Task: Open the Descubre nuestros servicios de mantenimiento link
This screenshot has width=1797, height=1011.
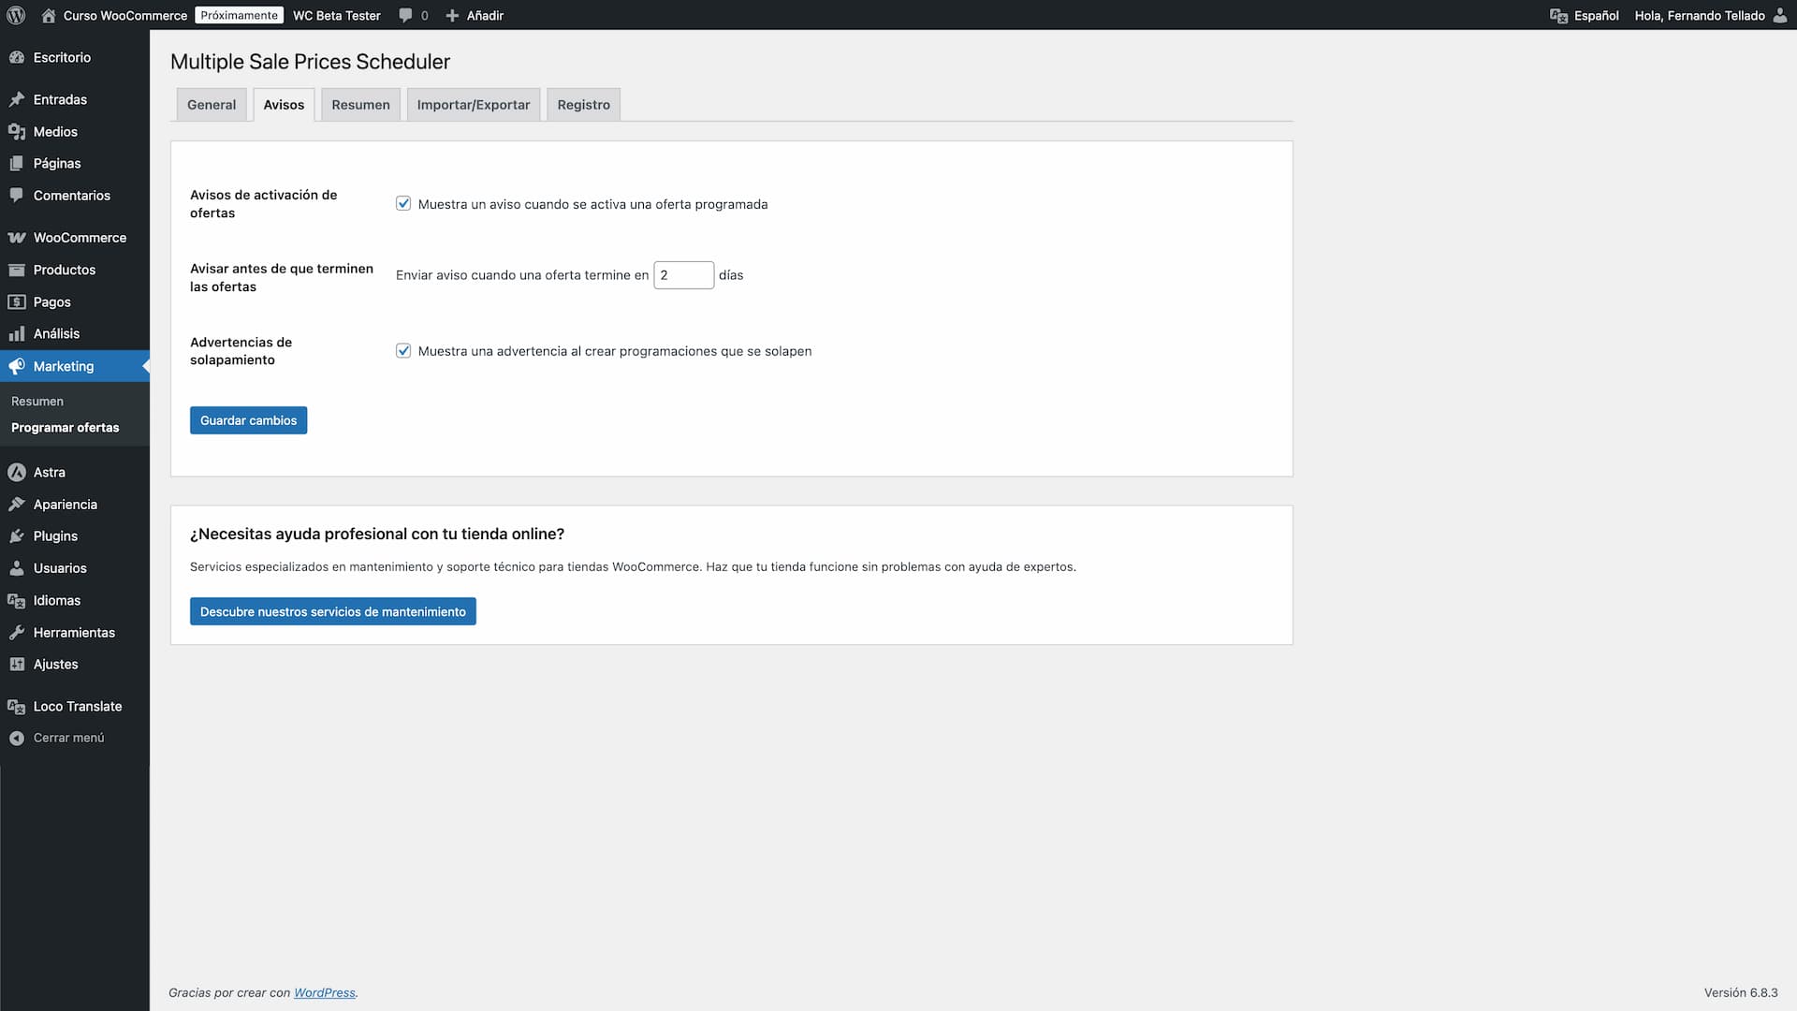Action: [x=332, y=610]
